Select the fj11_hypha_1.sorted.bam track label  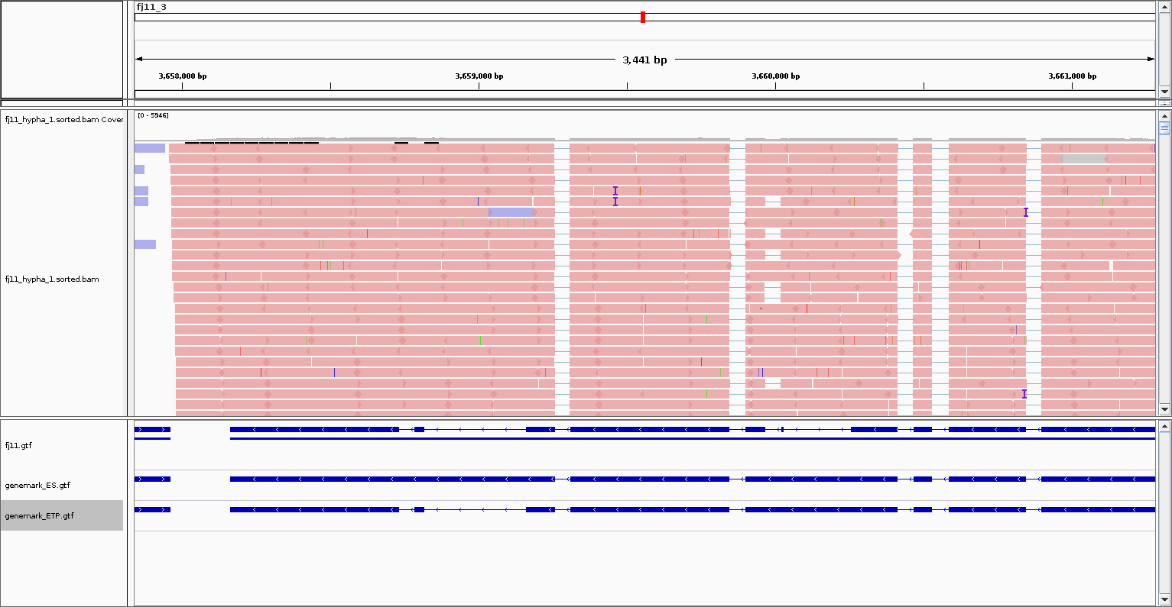point(50,279)
